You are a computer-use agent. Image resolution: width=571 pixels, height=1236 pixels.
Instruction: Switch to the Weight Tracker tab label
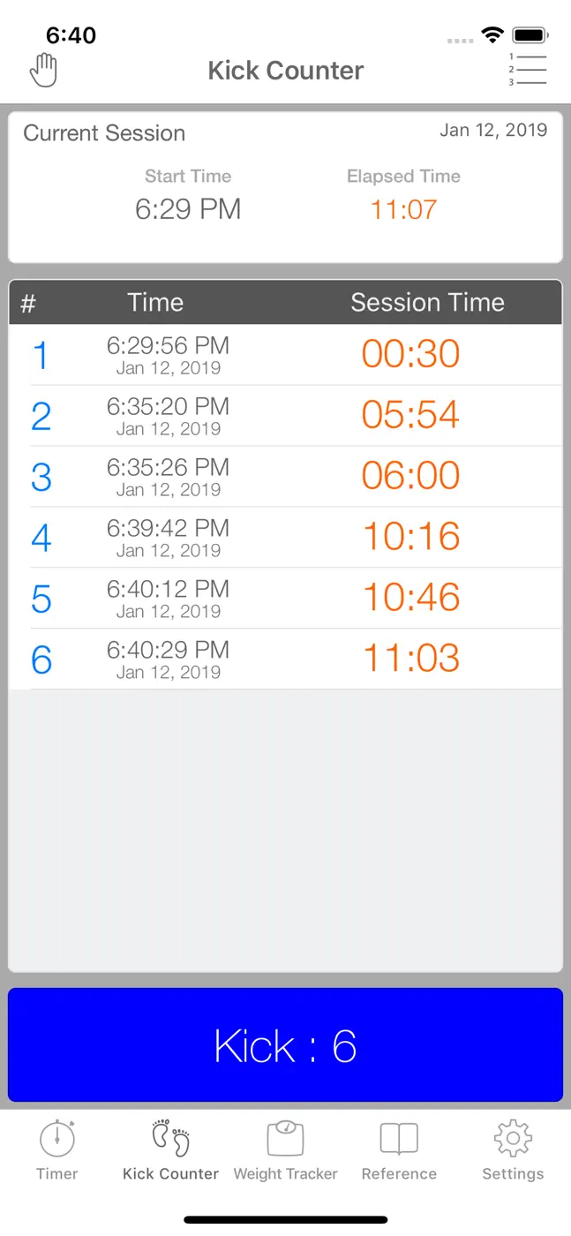pyautogui.click(x=285, y=1174)
